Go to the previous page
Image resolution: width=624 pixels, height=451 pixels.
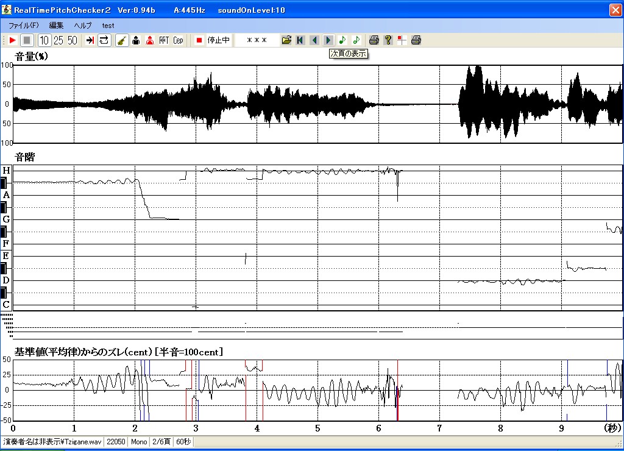pyautogui.click(x=314, y=40)
